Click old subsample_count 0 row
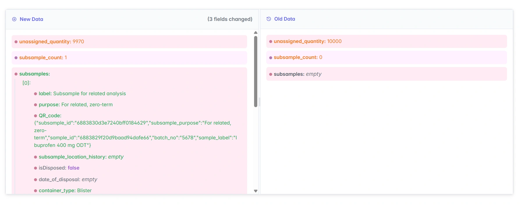Screen dimensions: 521x207 pyautogui.click(x=386, y=57)
